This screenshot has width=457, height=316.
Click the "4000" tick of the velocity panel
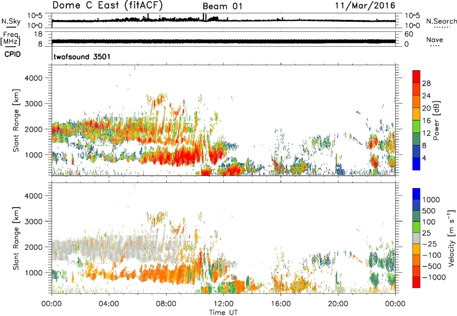click(34, 196)
